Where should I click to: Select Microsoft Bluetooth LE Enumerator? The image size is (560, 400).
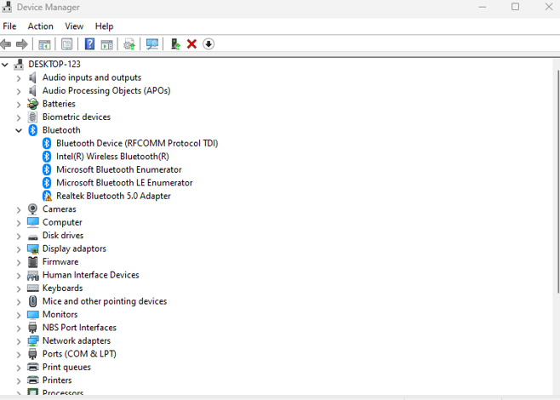tap(124, 183)
